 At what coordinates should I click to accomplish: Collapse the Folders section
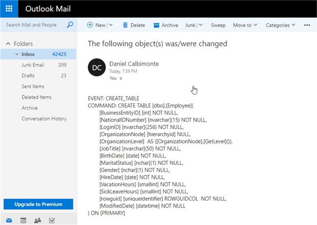click(8, 44)
